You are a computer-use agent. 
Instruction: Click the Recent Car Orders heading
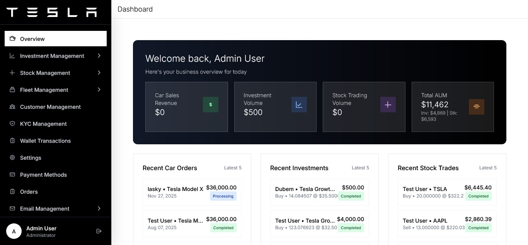170,168
